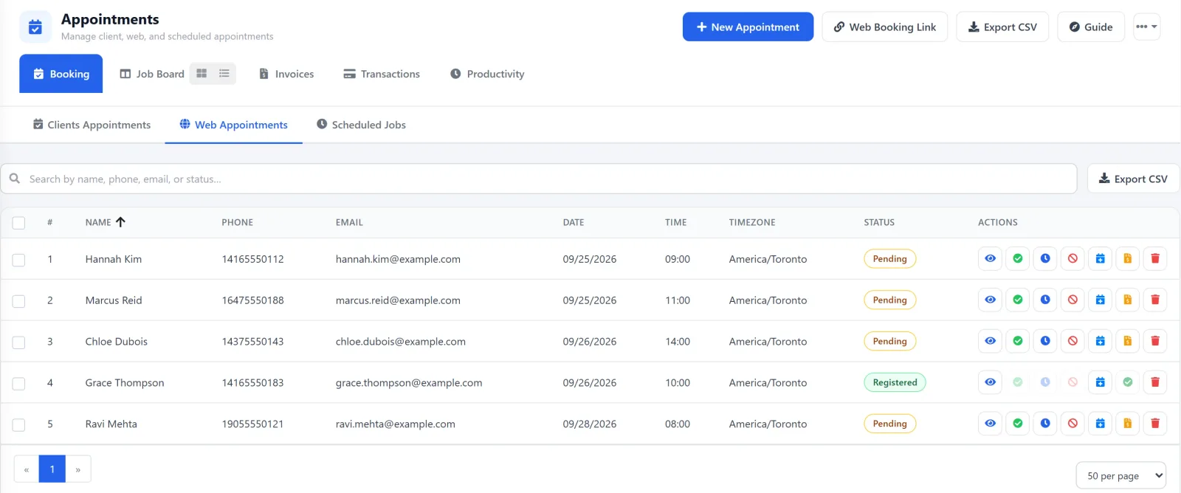
Task: Go to the Invoices tab
Action: pos(286,74)
